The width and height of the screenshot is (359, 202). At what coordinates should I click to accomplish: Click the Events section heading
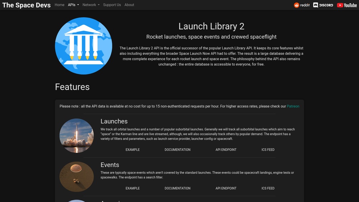click(109, 165)
